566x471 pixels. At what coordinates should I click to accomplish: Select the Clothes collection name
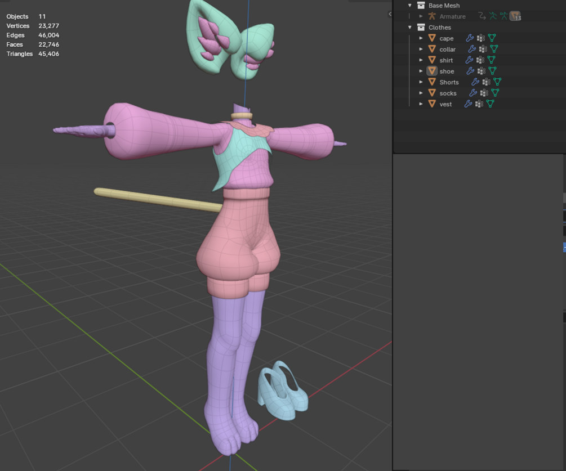[440, 28]
